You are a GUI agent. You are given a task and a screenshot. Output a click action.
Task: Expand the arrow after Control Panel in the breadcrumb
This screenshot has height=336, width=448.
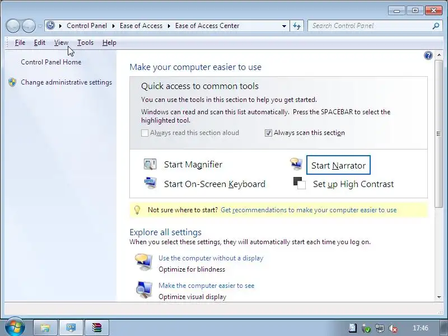click(114, 26)
